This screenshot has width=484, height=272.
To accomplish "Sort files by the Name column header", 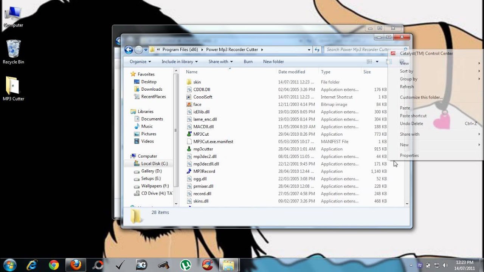I will [x=230, y=72].
